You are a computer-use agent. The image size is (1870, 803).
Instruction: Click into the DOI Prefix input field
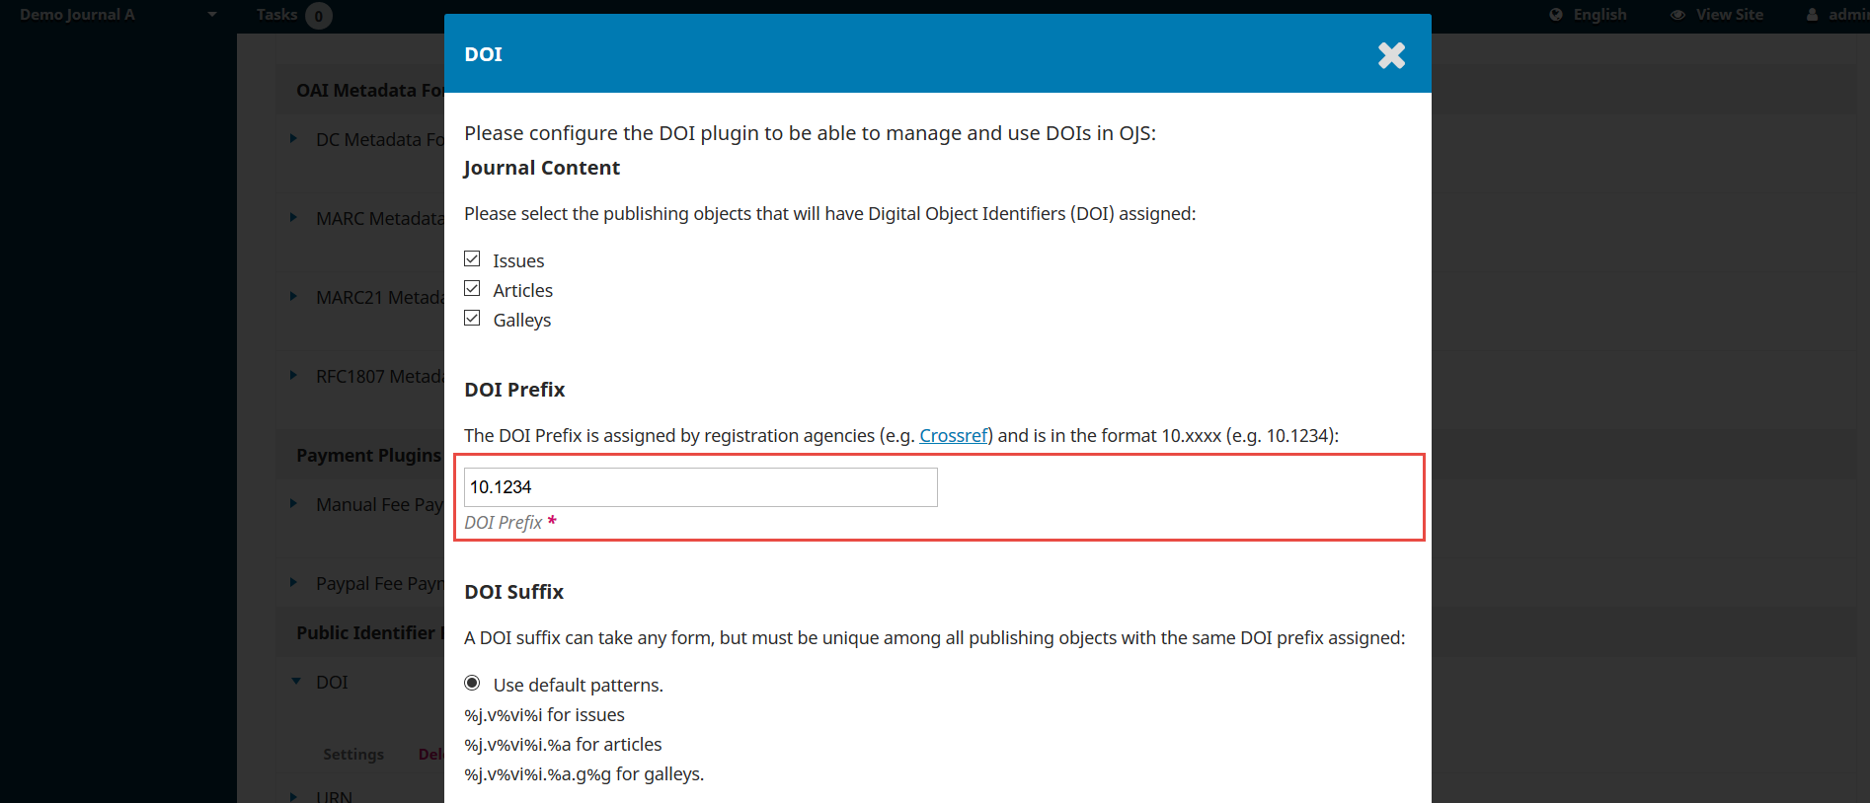pyautogui.click(x=700, y=487)
